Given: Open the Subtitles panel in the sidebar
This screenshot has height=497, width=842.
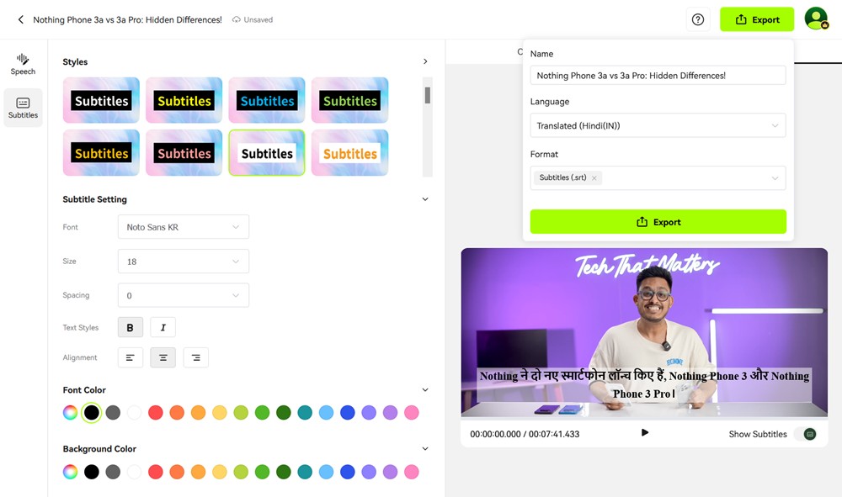Looking at the screenshot, I should pyautogui.click(x=23, y=108).
